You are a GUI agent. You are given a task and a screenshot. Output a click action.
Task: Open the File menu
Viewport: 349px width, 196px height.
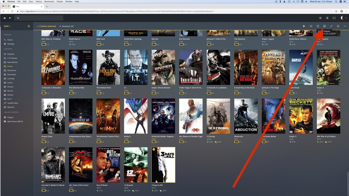pos(19,1)
